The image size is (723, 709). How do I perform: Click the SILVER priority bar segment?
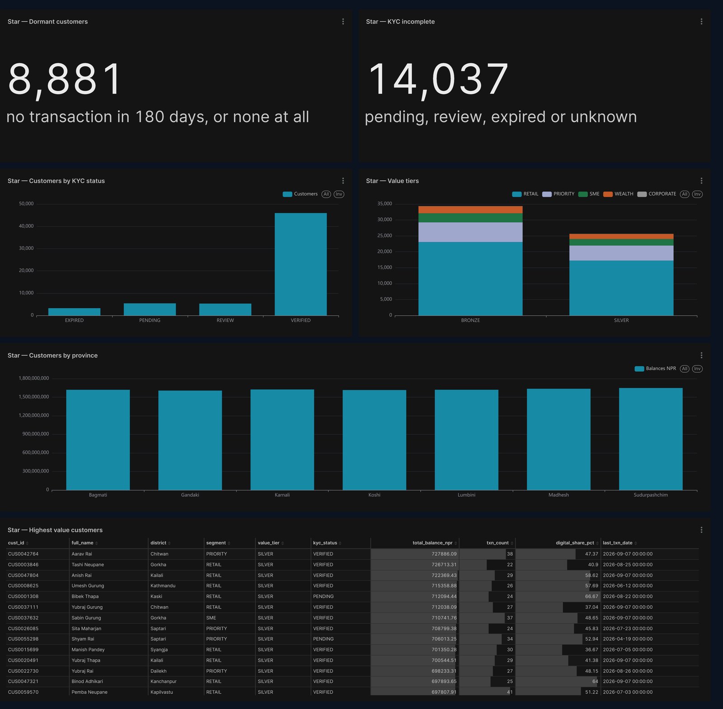pyautogui.click(x=621, y=253)
